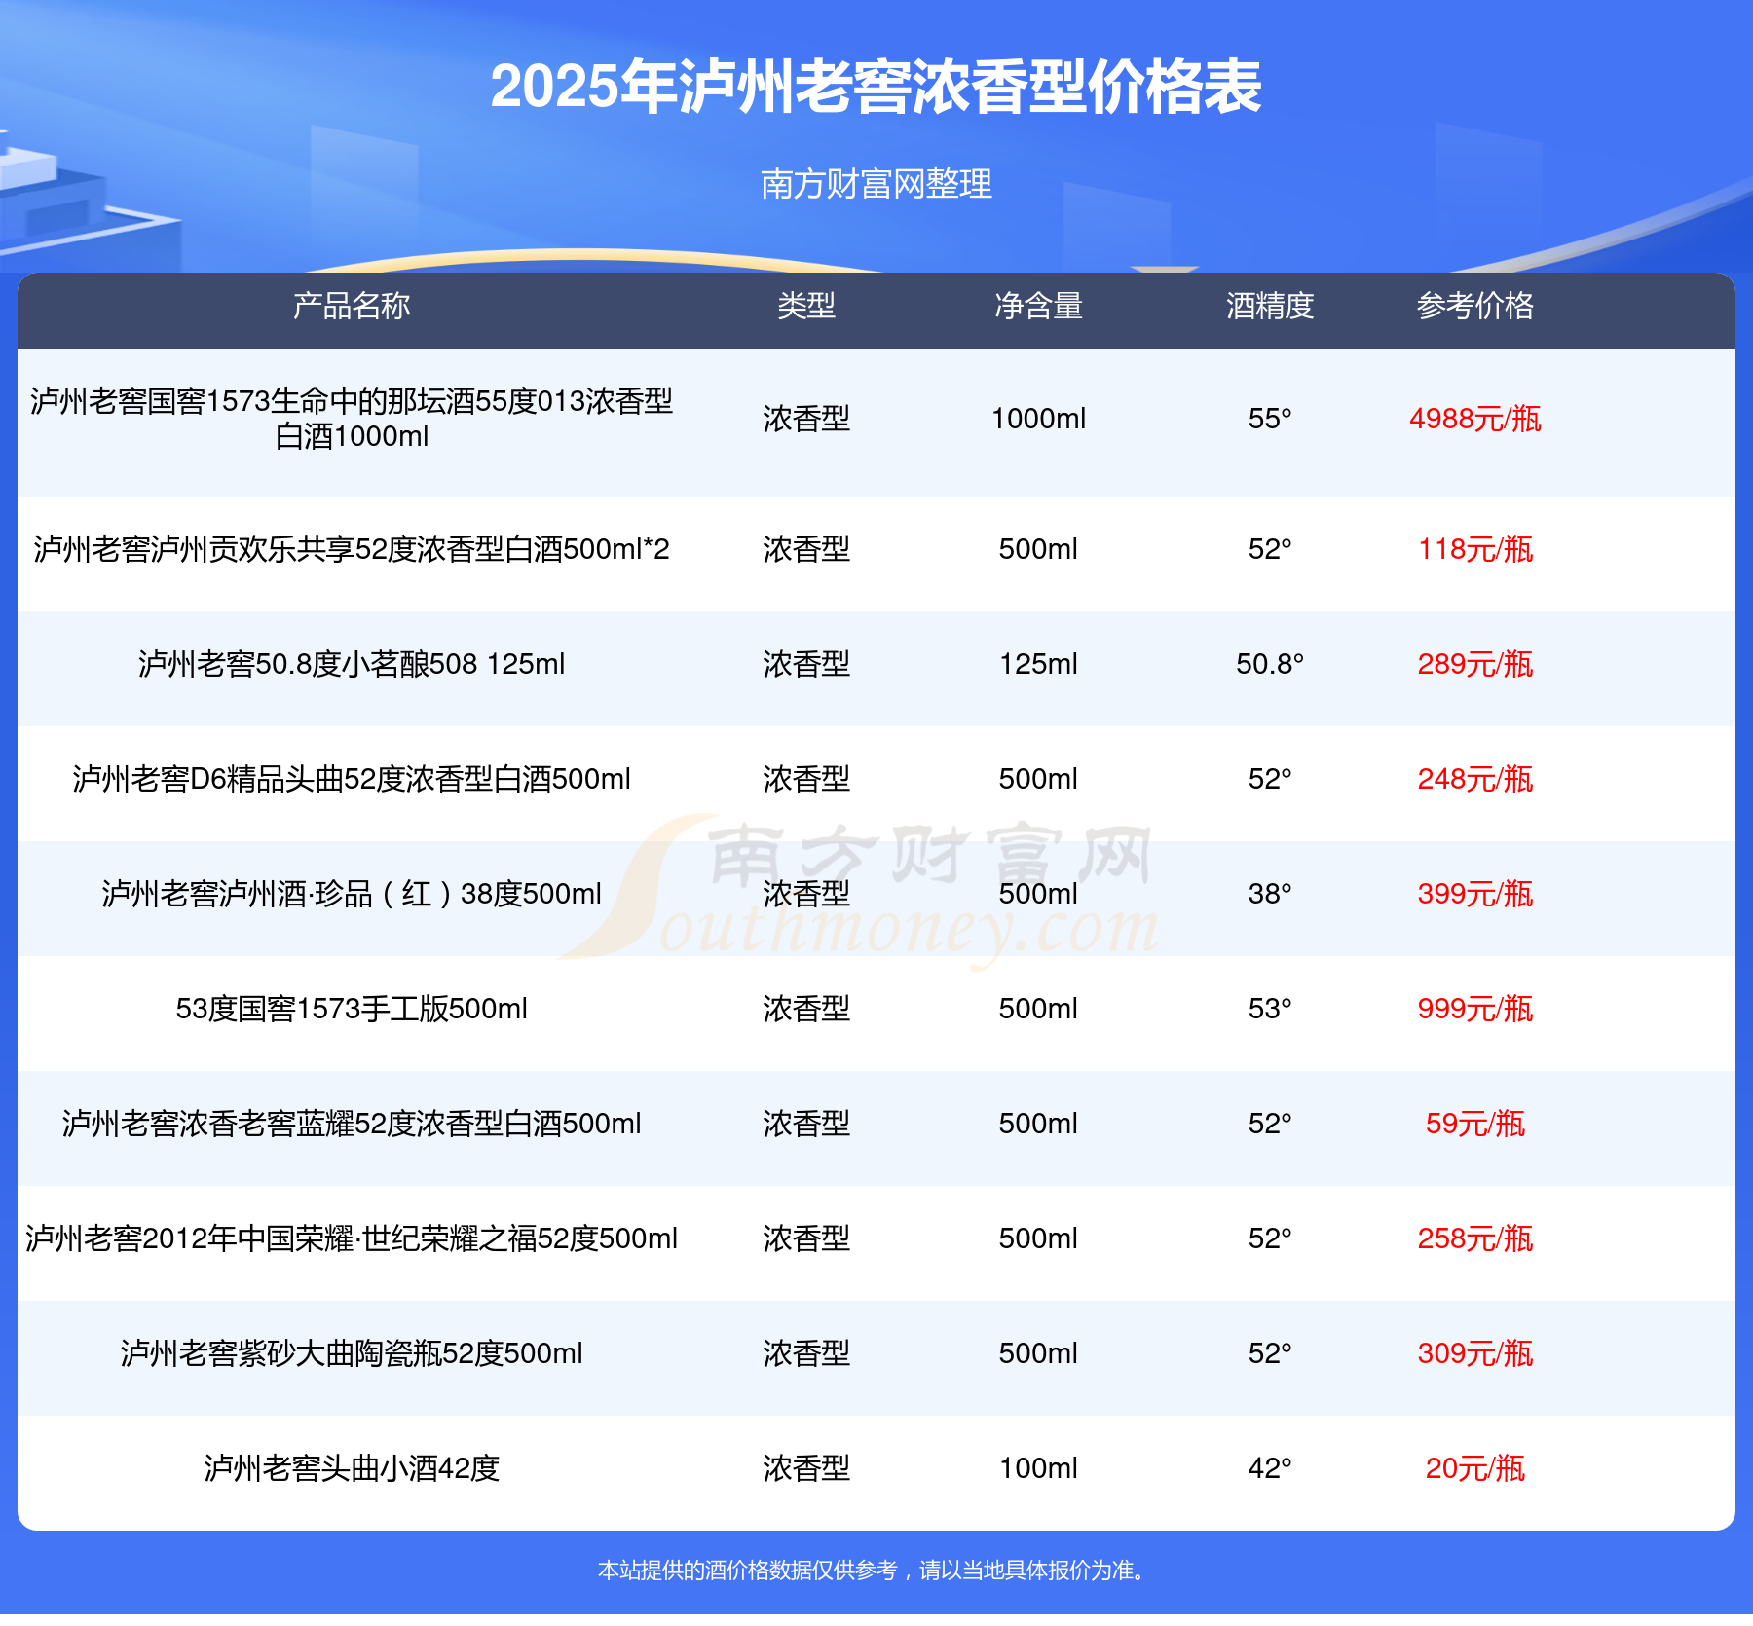Click the 399元/瓶 price
The width and height of the screenshot is (1753, 1626).
[1475, 894]
